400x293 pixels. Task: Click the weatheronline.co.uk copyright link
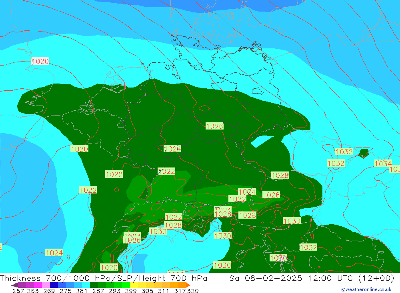coord(366,289)
